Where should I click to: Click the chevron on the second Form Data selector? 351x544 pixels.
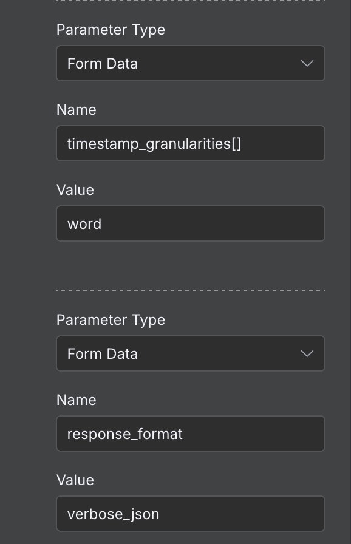pos(307,353)
